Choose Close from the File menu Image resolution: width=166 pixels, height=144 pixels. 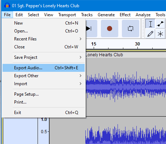(43, 47)
